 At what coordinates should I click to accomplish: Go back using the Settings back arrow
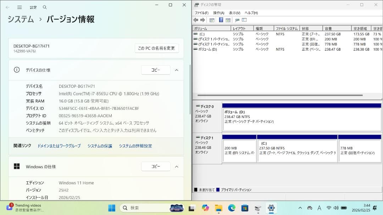pos(7,7)
